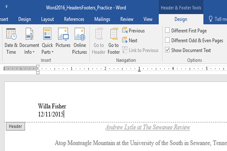The height and width of the screenshot is (151, 227).
Task: Open the Layout tab
Action: pyautogui.click(x=47, y=19)
